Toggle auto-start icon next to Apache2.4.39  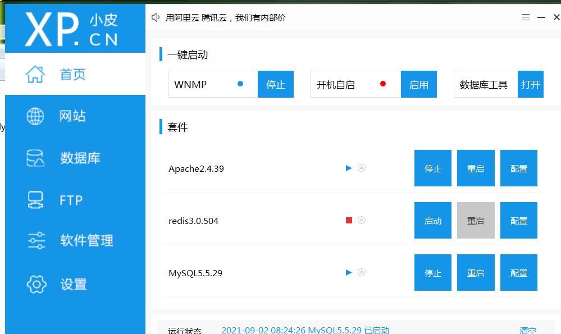(362, 168)
